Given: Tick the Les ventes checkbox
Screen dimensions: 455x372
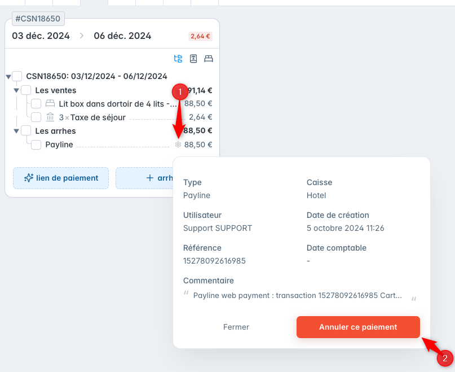Looking at the screenshot, I should 26,90.
